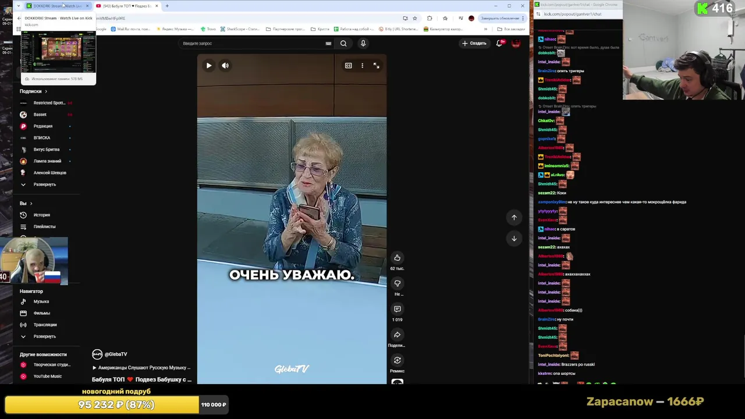Open Редакция channel in subscriptions
This screenshot has height=419, width=745.
pos(45,126)
